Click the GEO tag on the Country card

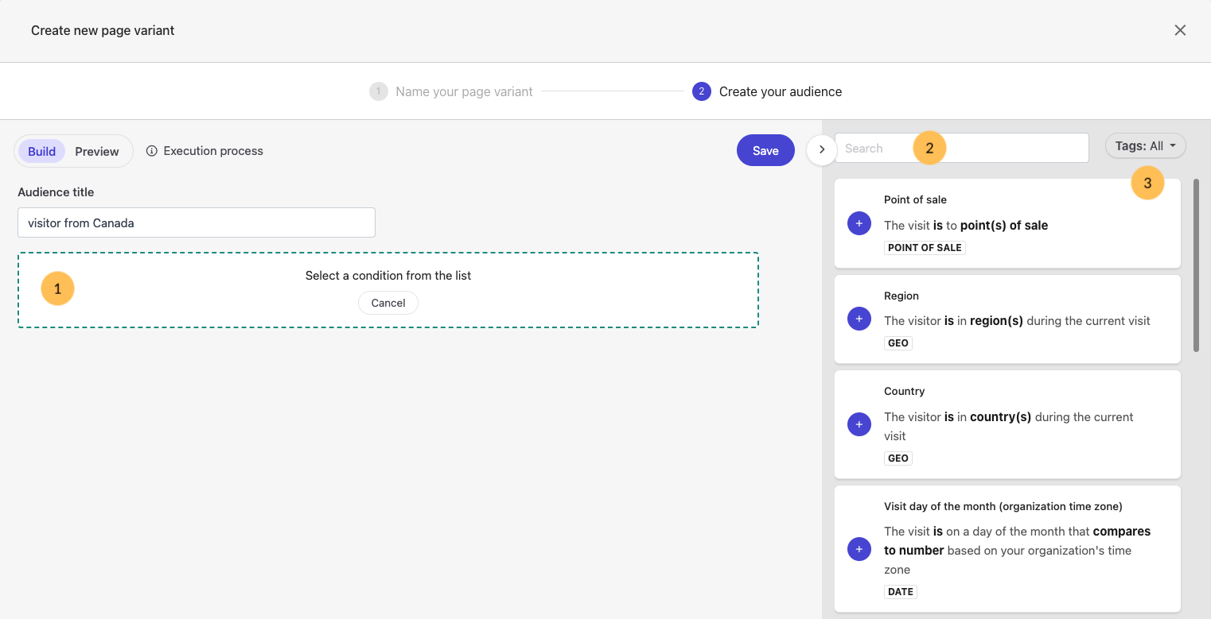point(898,458)
